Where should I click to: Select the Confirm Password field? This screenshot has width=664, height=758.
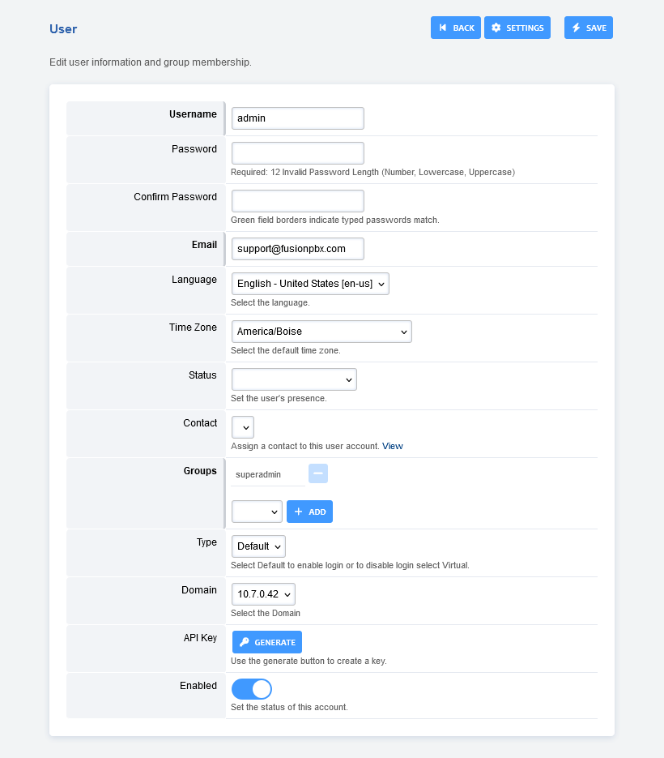(x=298, y=201)
